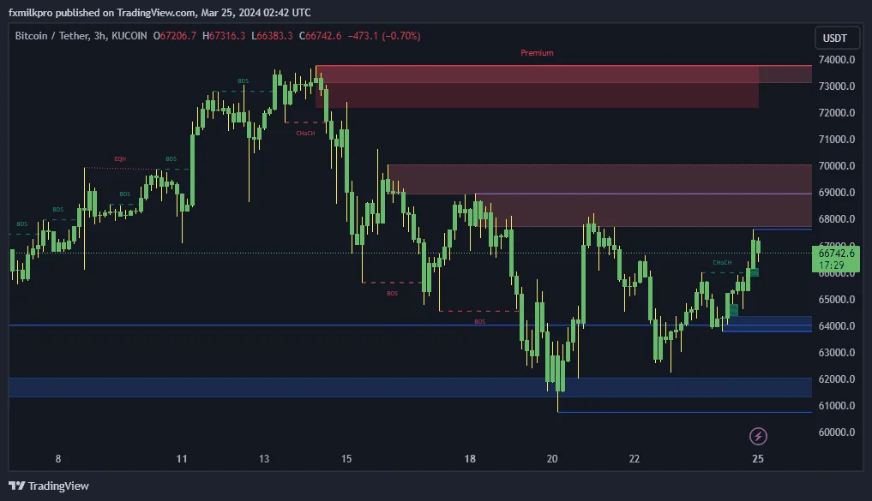Screen dimensions: 872x501
Task: Click the red CHoCH label below the dashed line
Action: click(x=305, y=134)
